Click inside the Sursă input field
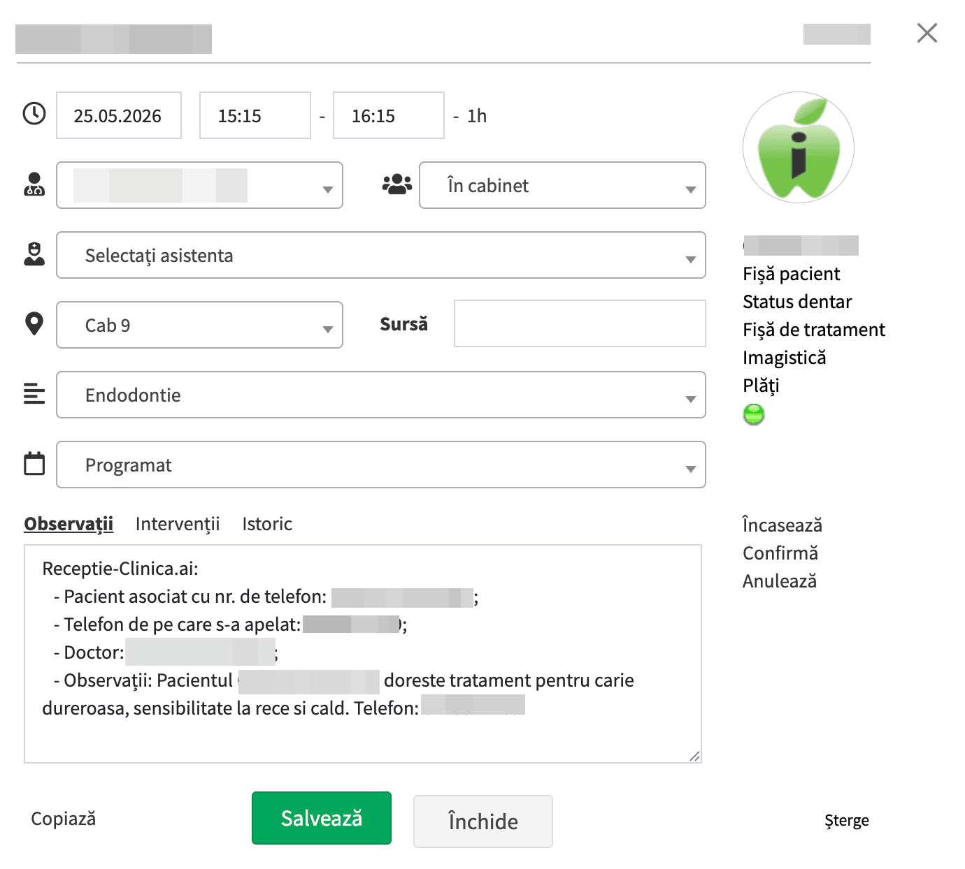This screenshot has height=869, width=965. [579, 323]
